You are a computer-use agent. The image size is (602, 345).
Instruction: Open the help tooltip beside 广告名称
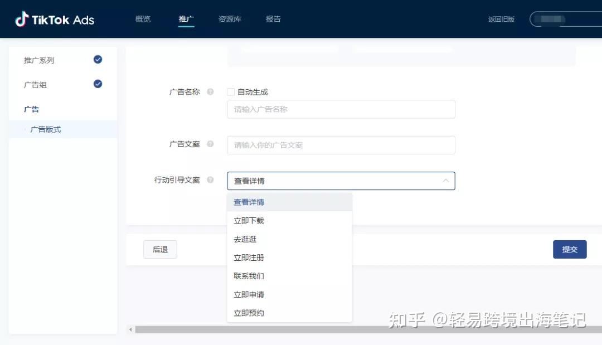pyautogui.click(x=210, y=92)
